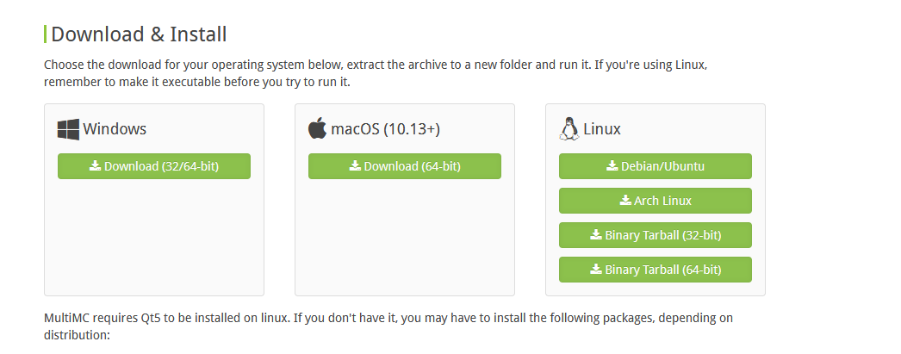Click download arrow icon in Windows button
This screenshot has height=354, width=901.
96,166
